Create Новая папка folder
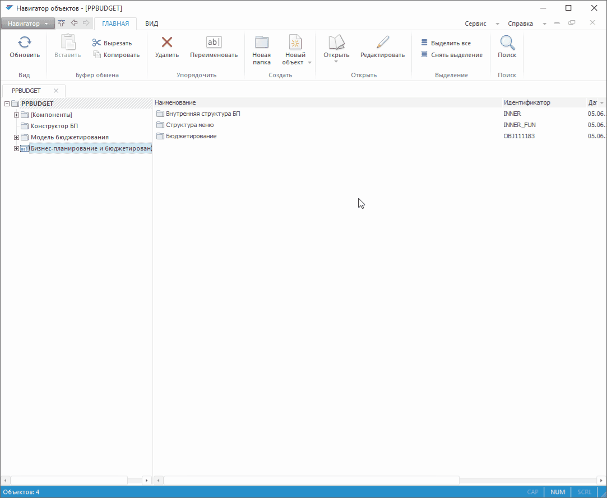607x498 pixels. click(x=261, y=50)
